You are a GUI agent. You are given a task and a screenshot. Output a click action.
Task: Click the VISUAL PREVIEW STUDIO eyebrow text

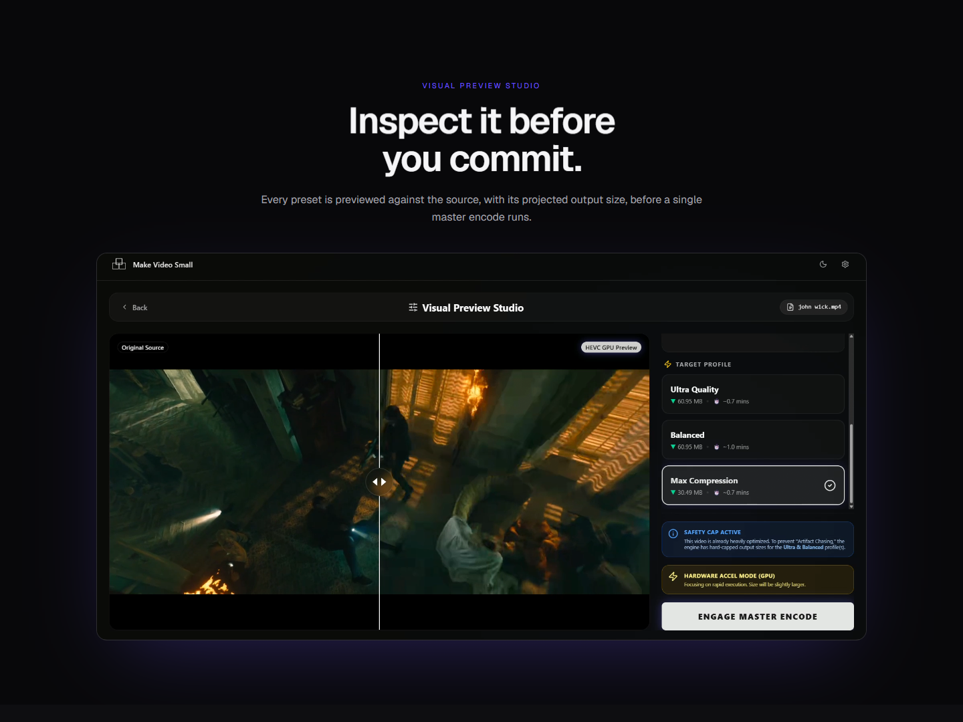(x=481, y=86)
